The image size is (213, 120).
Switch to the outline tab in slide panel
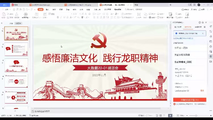(11, 23)
